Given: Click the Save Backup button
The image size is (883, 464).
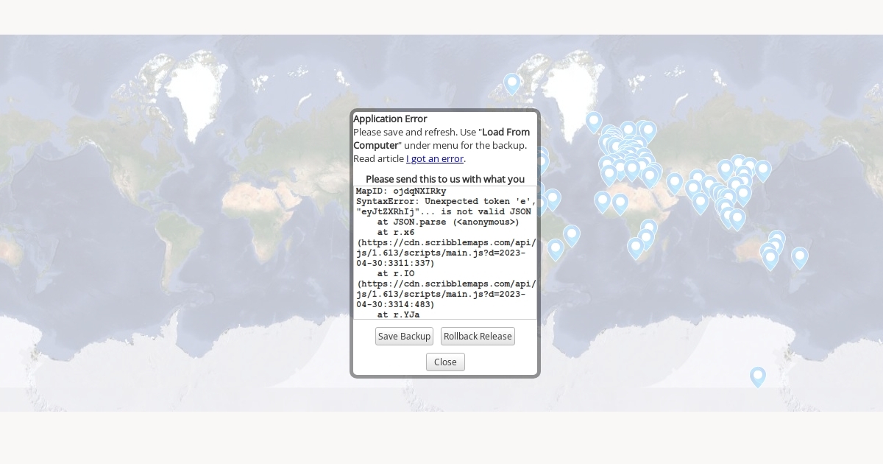Looking at the screenshot, I should click(x=404, y=337).
